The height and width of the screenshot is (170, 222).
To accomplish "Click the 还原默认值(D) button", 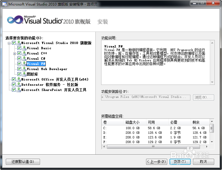I will [23, 162].
